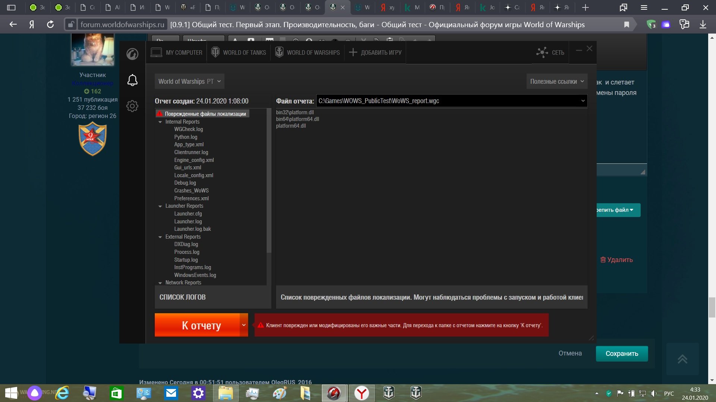Screen dimensions: 716x402
Task: Select Поврежденные файлы локализации item
Action: click(202, 114)
